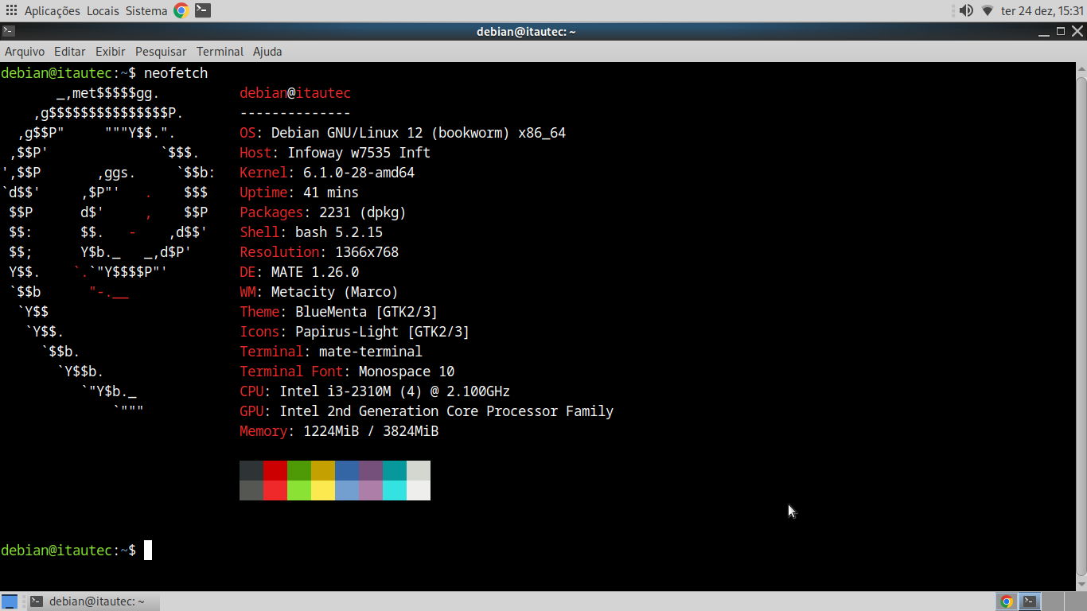Open the Sistema menu

[146, 11]
